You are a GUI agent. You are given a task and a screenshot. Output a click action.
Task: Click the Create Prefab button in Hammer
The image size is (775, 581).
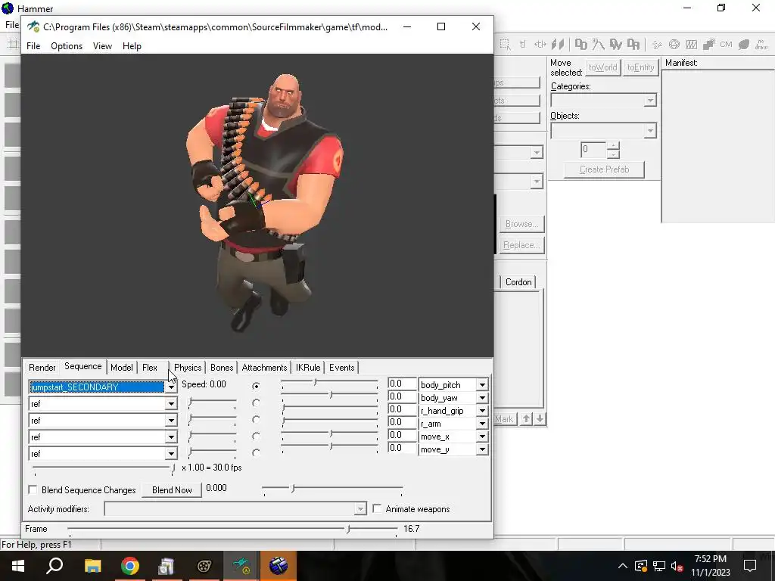[604, 169]
